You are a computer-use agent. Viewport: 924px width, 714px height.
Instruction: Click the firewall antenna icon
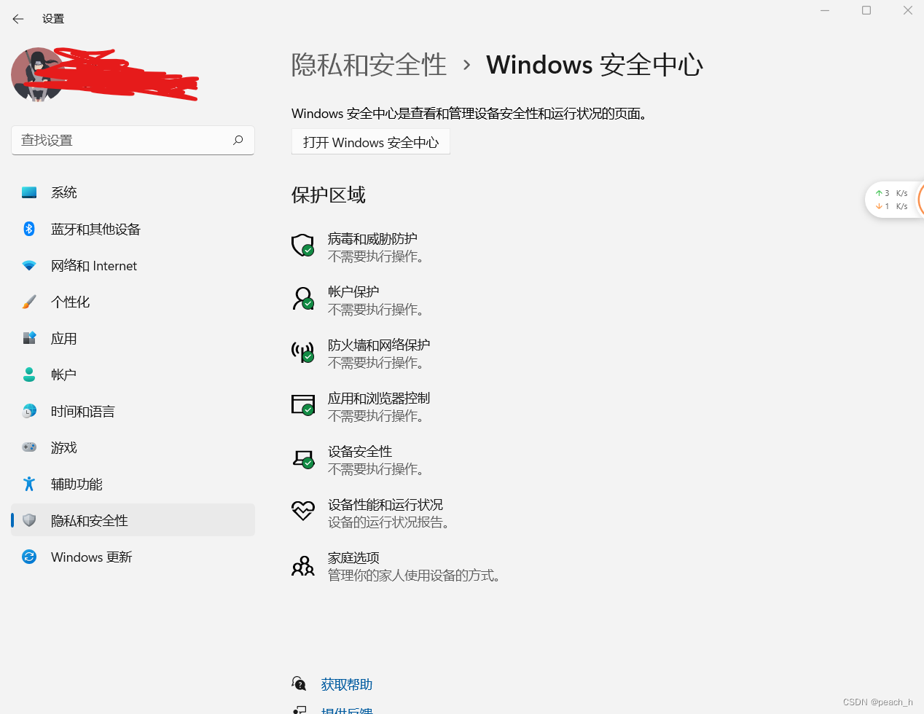(x=302, y=352)
